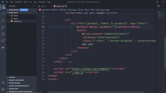Click body breadcrumb segment
Screen dimensions: 166x93
[x=64, y=10]
